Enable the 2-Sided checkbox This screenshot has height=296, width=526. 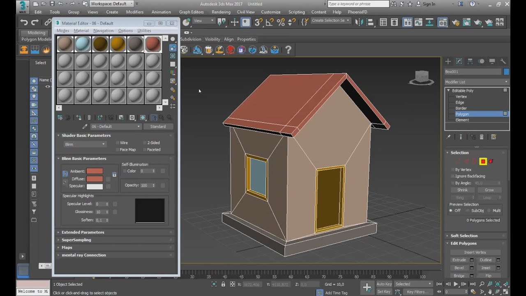[145, 143]
